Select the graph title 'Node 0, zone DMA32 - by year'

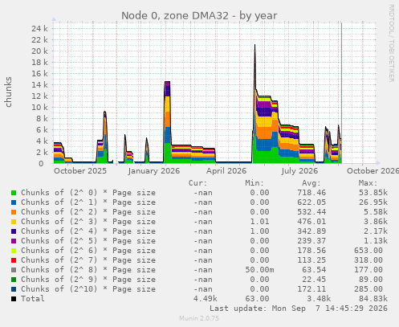pyautogui.click(x=199, y=15)
